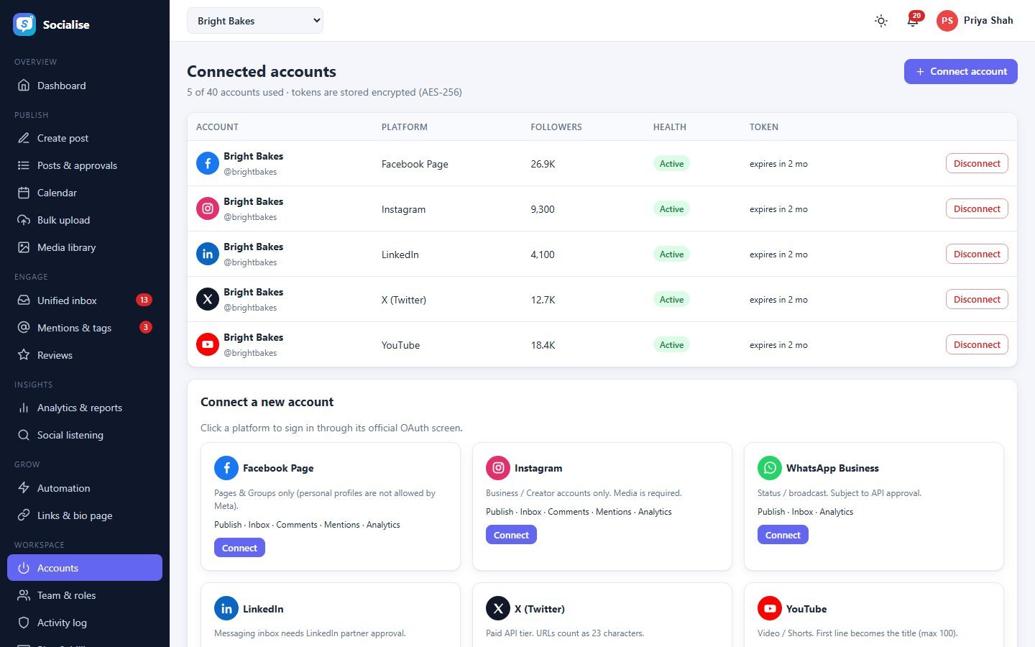Click the Active badge in the YouTube row

[671, 344]
